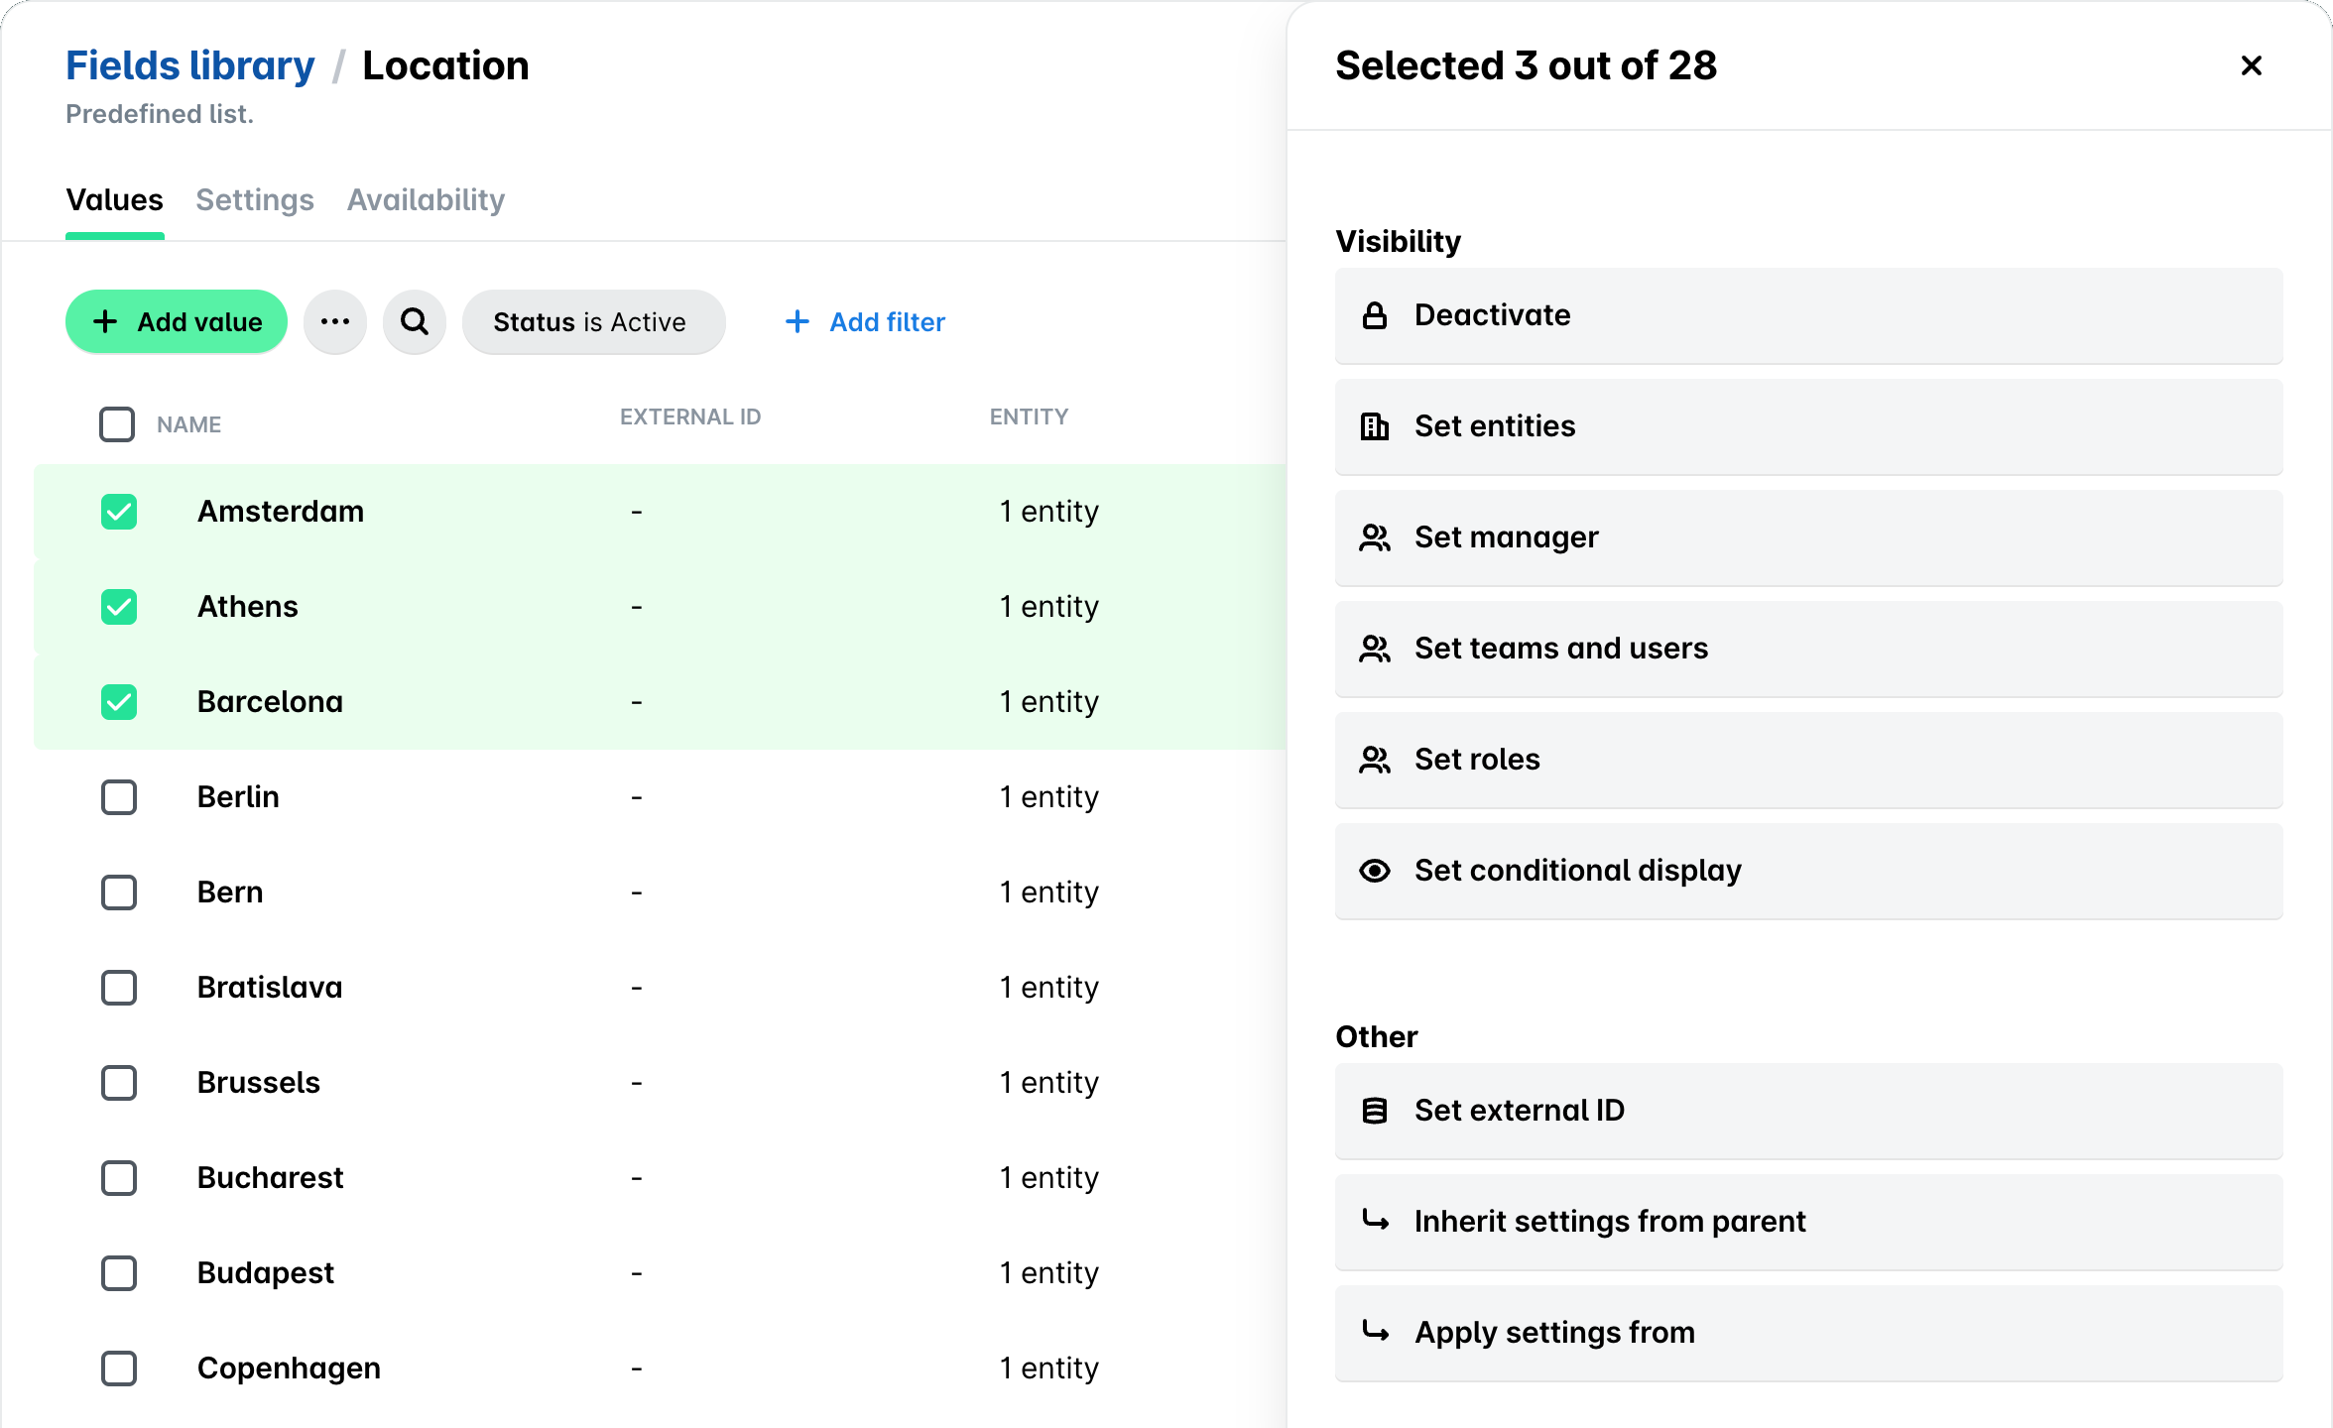Close the selection panel with X
The height and width of the screenshot is (1428, 2333).
pos(2252,65)
